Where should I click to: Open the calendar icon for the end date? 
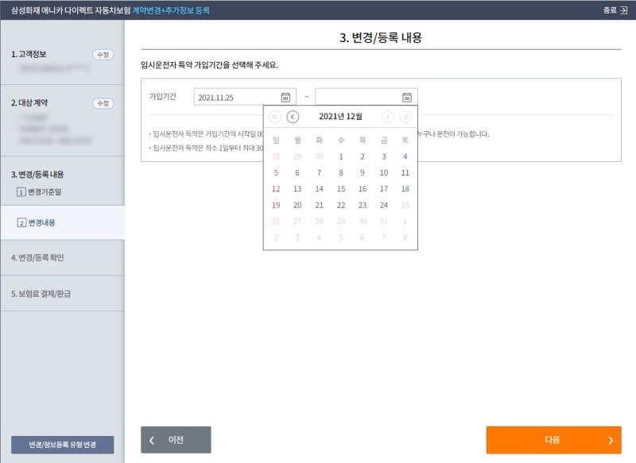point(404,95)
